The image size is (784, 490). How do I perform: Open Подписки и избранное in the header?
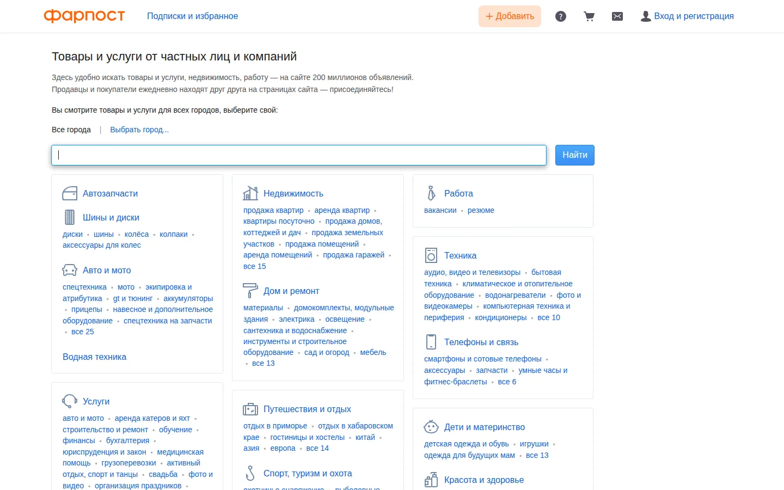tap(192, 16)
